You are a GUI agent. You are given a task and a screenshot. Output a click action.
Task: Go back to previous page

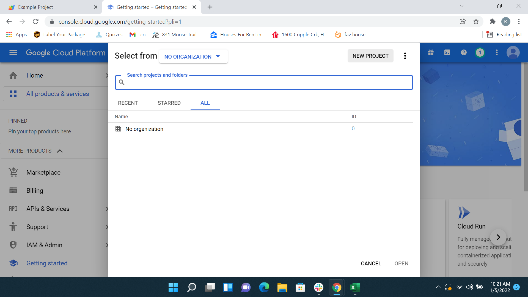9,21
